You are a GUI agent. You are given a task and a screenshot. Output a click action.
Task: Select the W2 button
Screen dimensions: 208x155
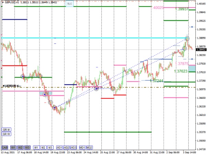pos(20,147)
